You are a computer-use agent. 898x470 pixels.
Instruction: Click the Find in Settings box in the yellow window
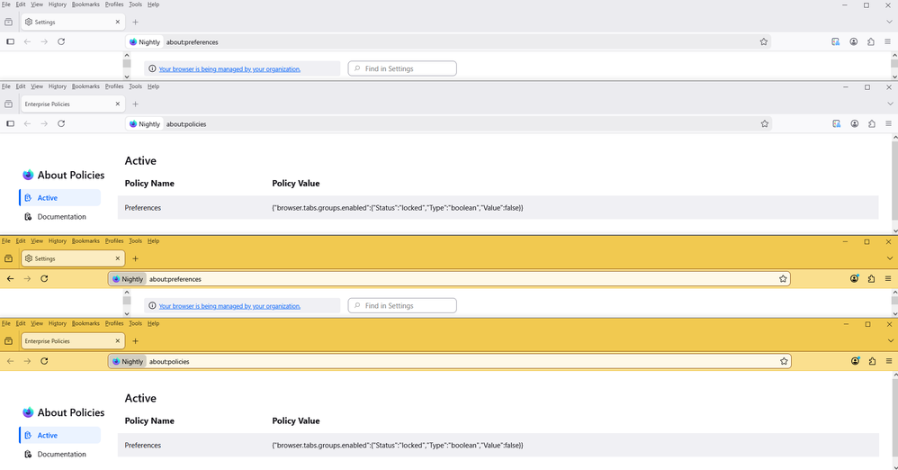point(402,306)
